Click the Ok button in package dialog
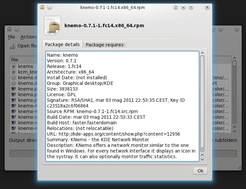The width and height of the screenshot is (246, 189). 200,171
